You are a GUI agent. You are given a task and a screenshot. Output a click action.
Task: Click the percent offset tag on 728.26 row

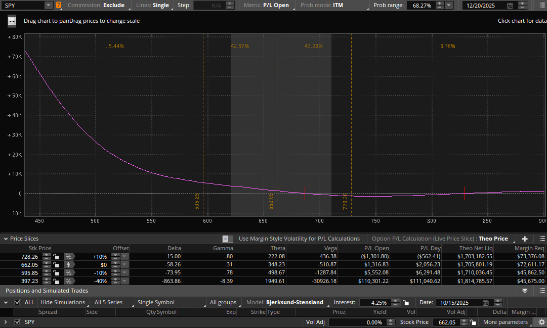[x=69, y=257]
